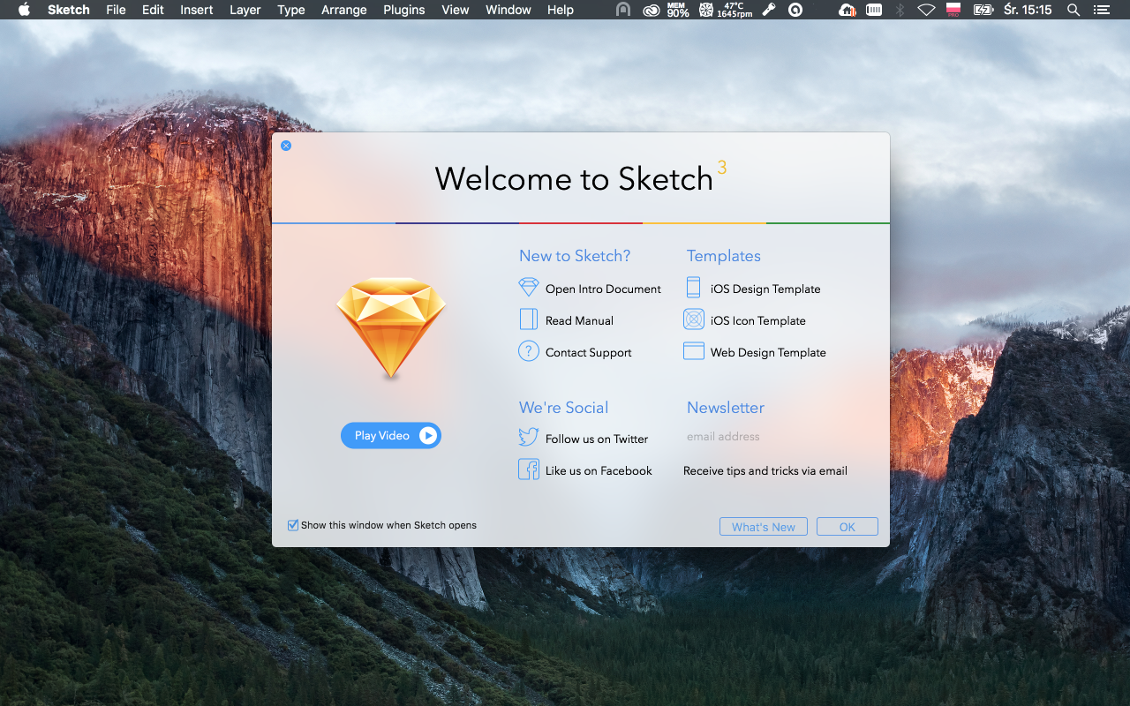
Task: Open the Plugins menu
Action: 404,10
